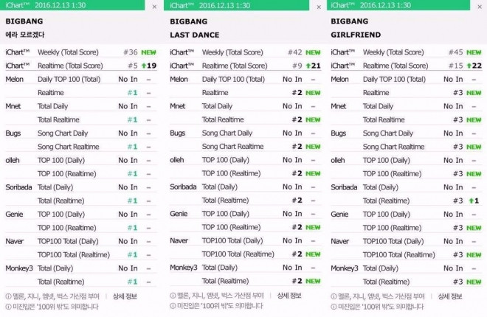
Task: Click green up arrow 19 in first panel
Action: pos(149,66)
